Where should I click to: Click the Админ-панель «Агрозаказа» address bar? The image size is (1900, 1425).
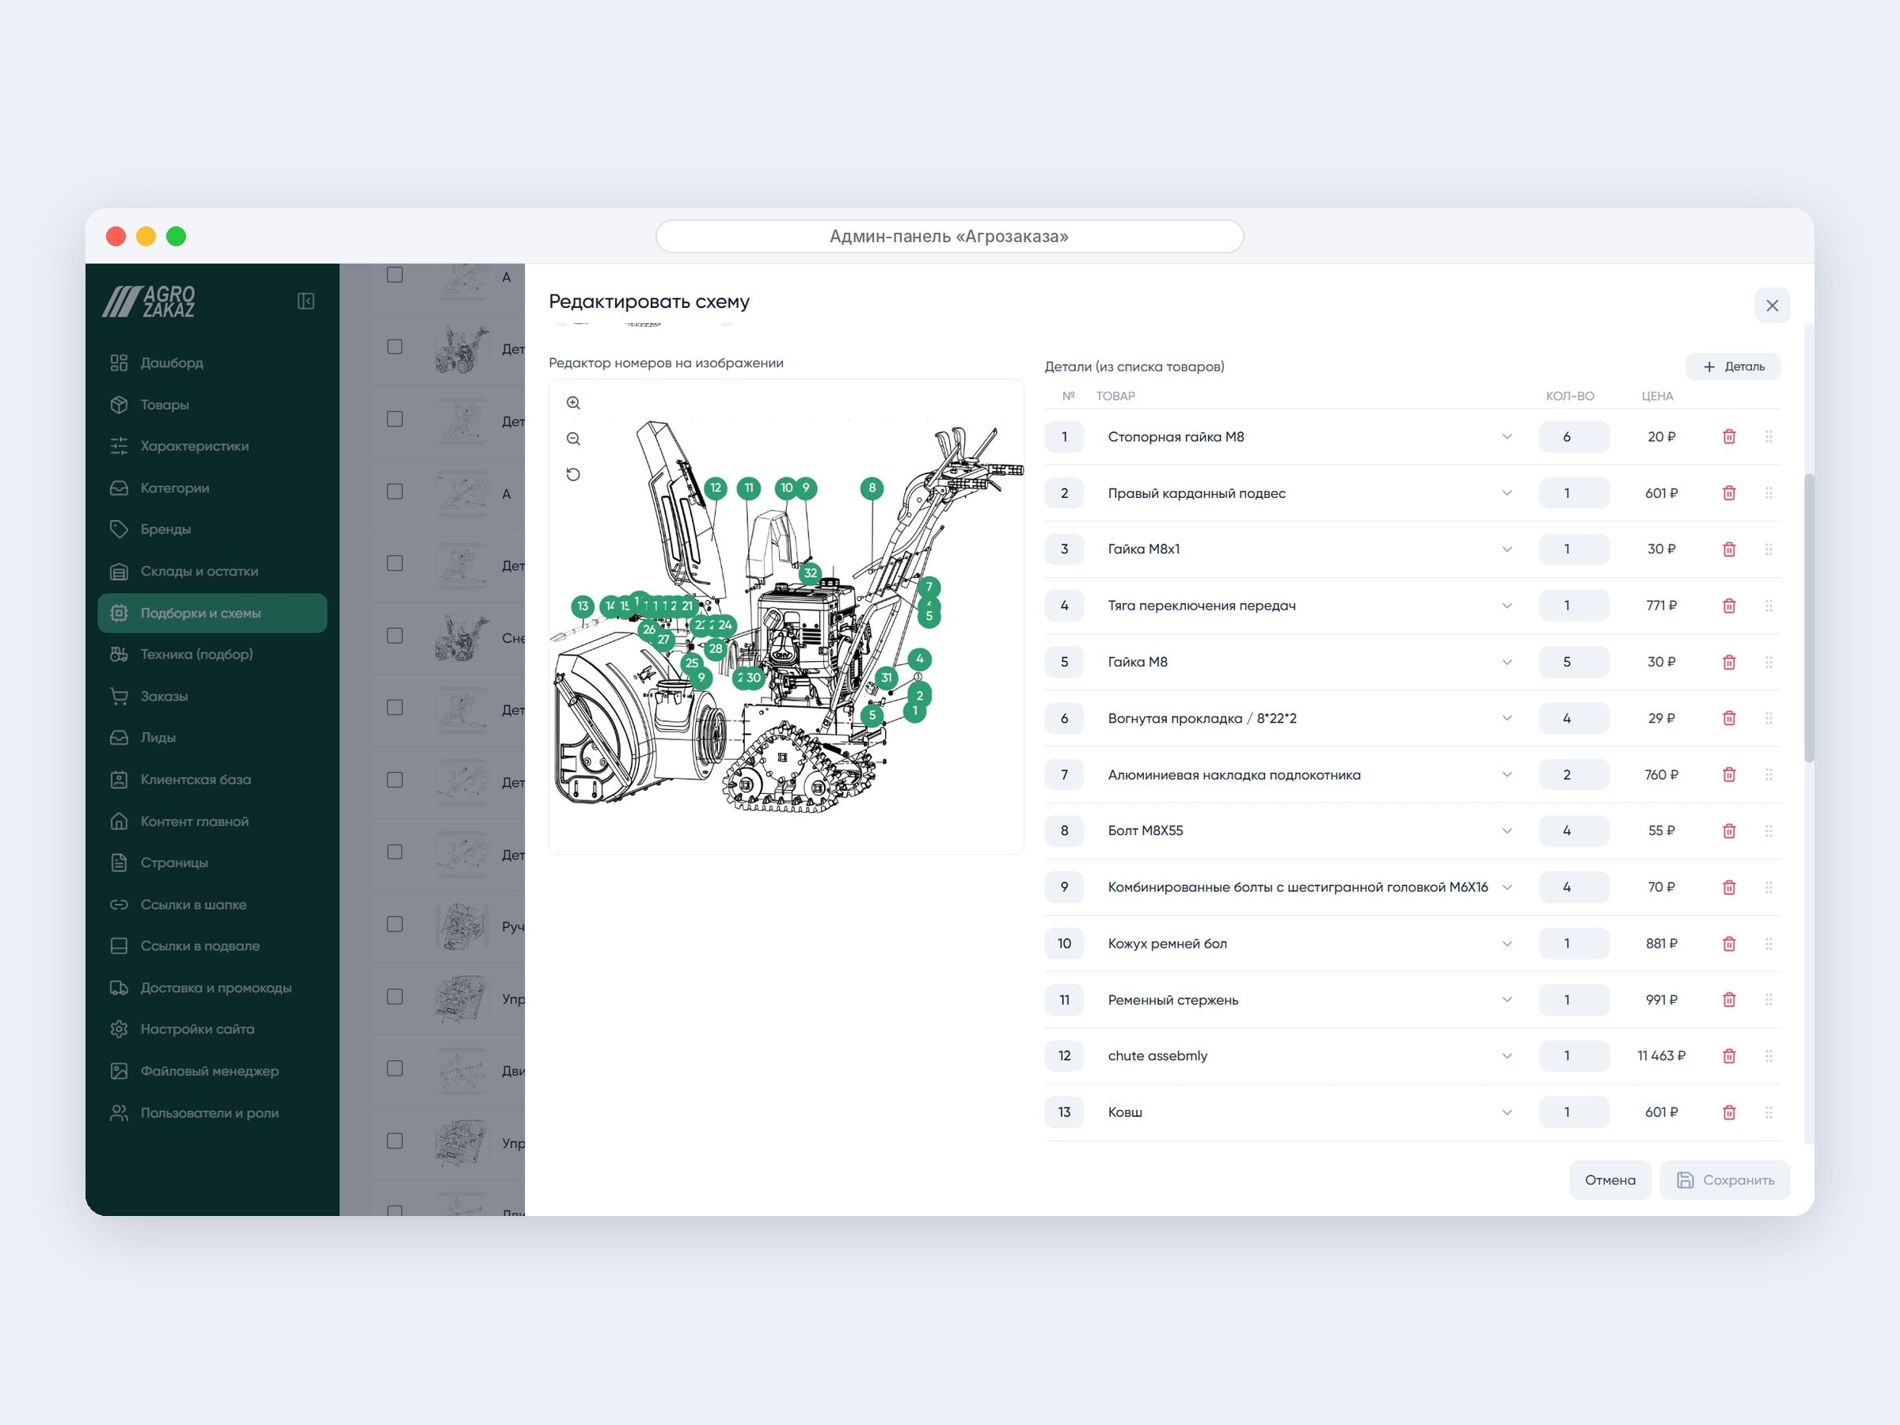point(949,236)
